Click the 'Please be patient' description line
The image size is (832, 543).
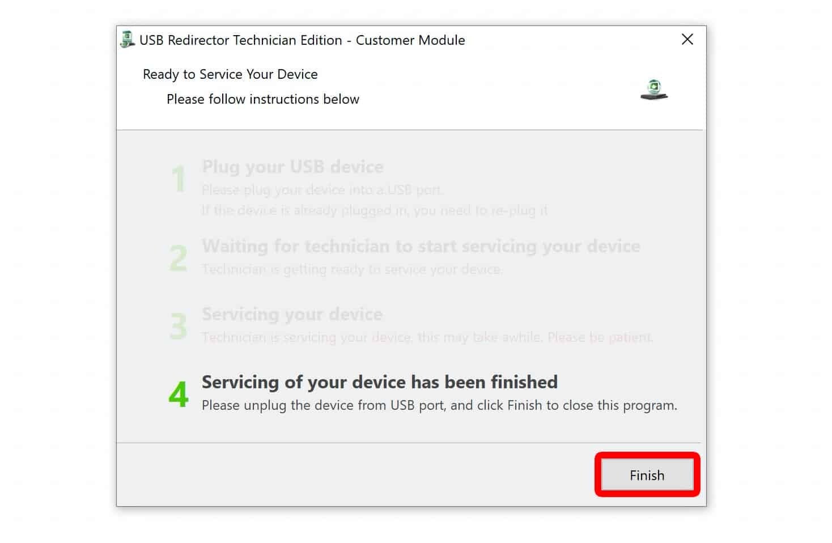coord(427,337)
